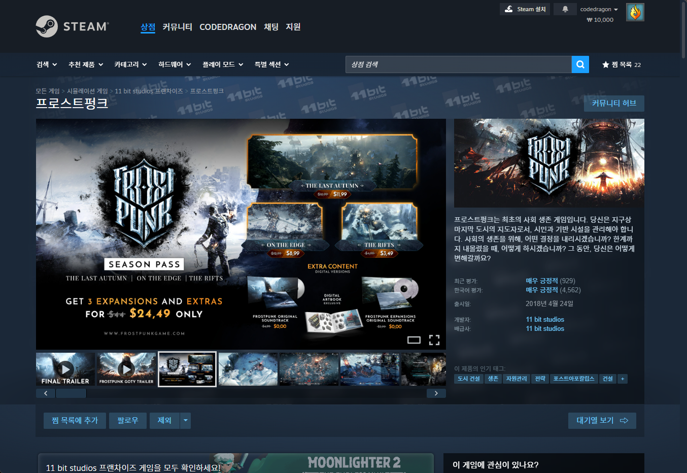
Task: Click 대기열 보기 queue button
Action: [602, 420]
